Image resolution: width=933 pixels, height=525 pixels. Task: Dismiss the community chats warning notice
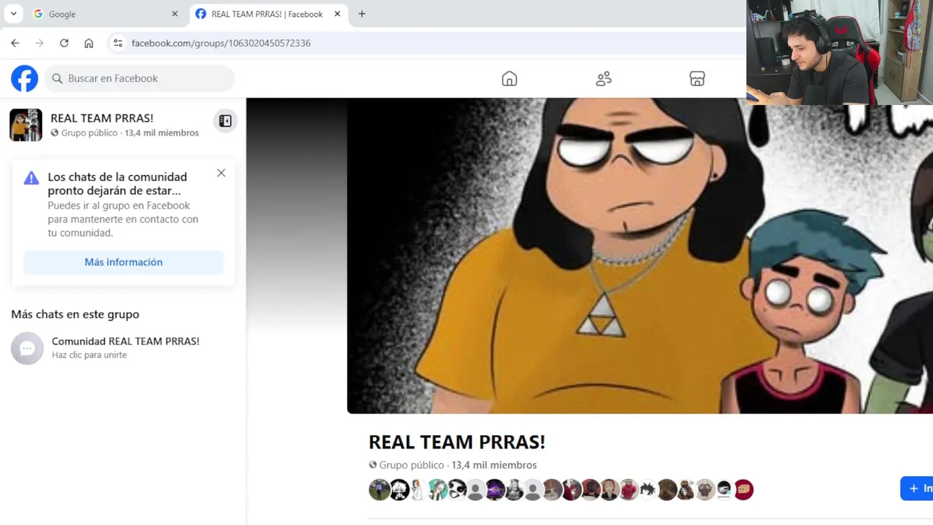click(x=221, y=173)
